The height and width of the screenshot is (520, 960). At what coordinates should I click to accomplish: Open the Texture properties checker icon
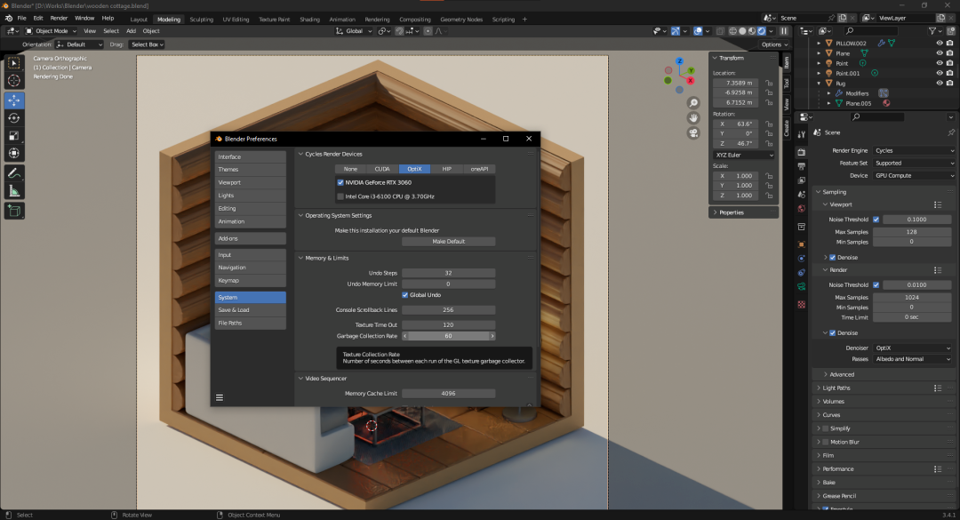pos(802,304)
